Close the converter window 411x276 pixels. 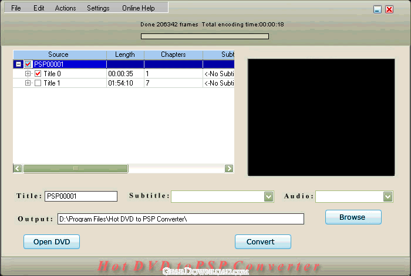click(389, 10)
